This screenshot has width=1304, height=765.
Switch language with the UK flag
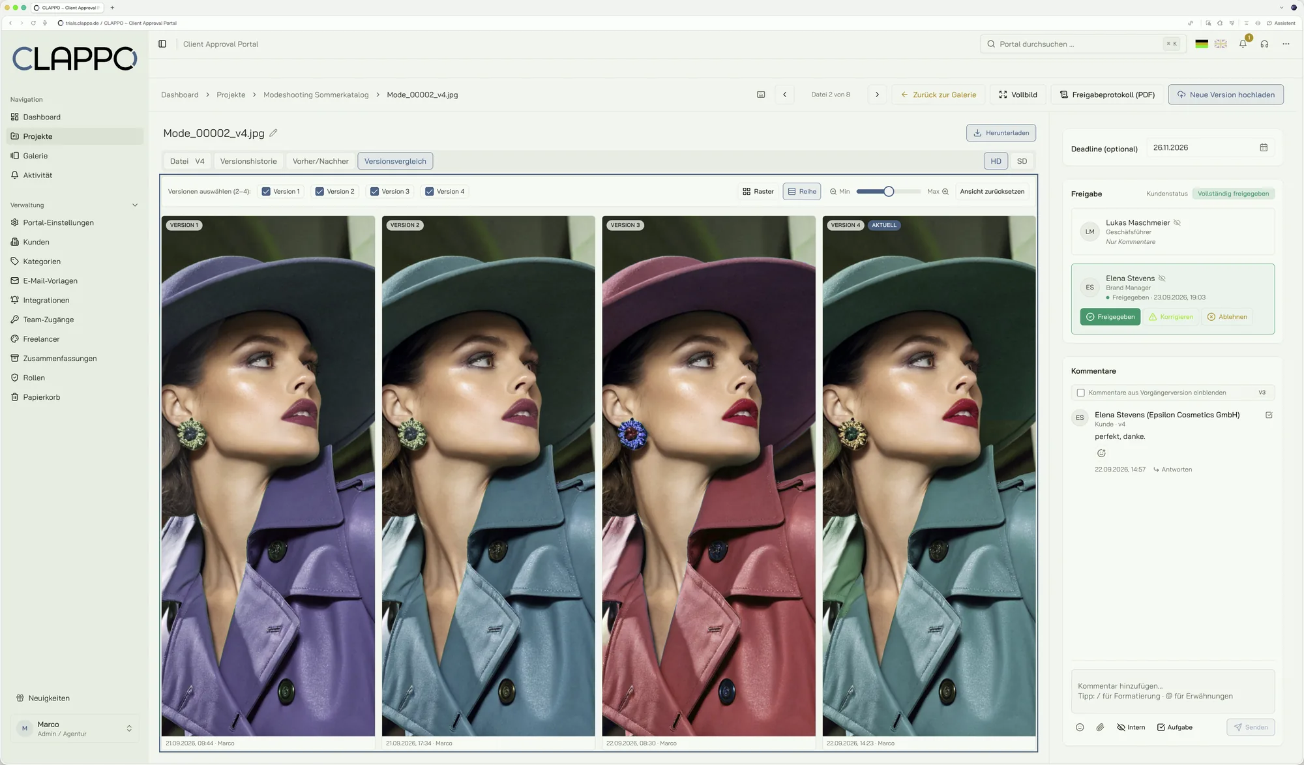pyautogui.click(x=1221, y=44)
